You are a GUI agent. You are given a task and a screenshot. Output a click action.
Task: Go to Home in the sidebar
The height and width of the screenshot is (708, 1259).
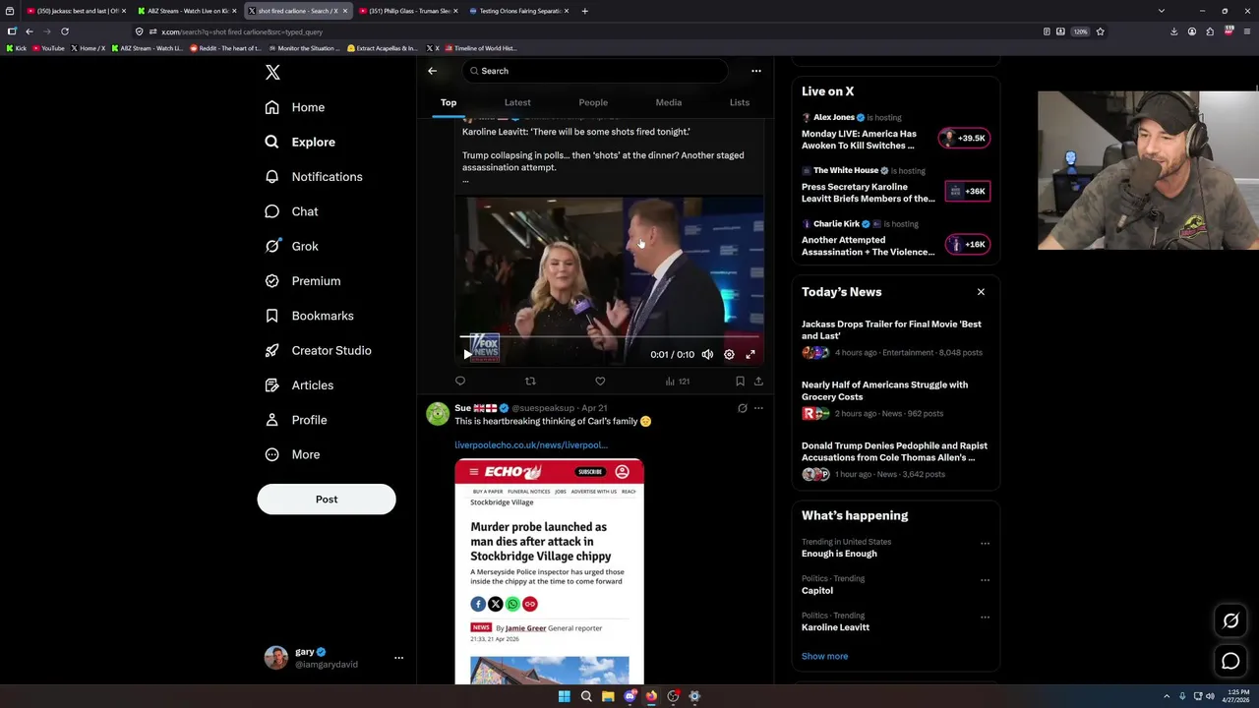point(294,107)
